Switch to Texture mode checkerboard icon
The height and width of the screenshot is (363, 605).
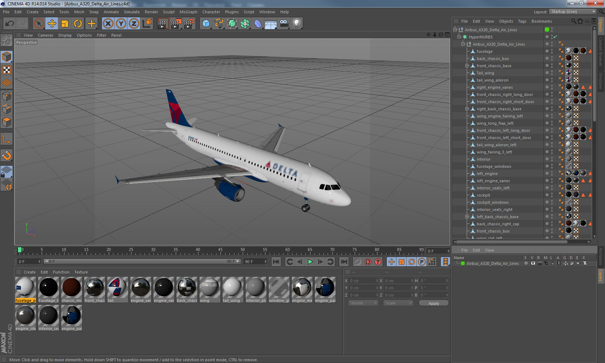click(x=7, y=70)
